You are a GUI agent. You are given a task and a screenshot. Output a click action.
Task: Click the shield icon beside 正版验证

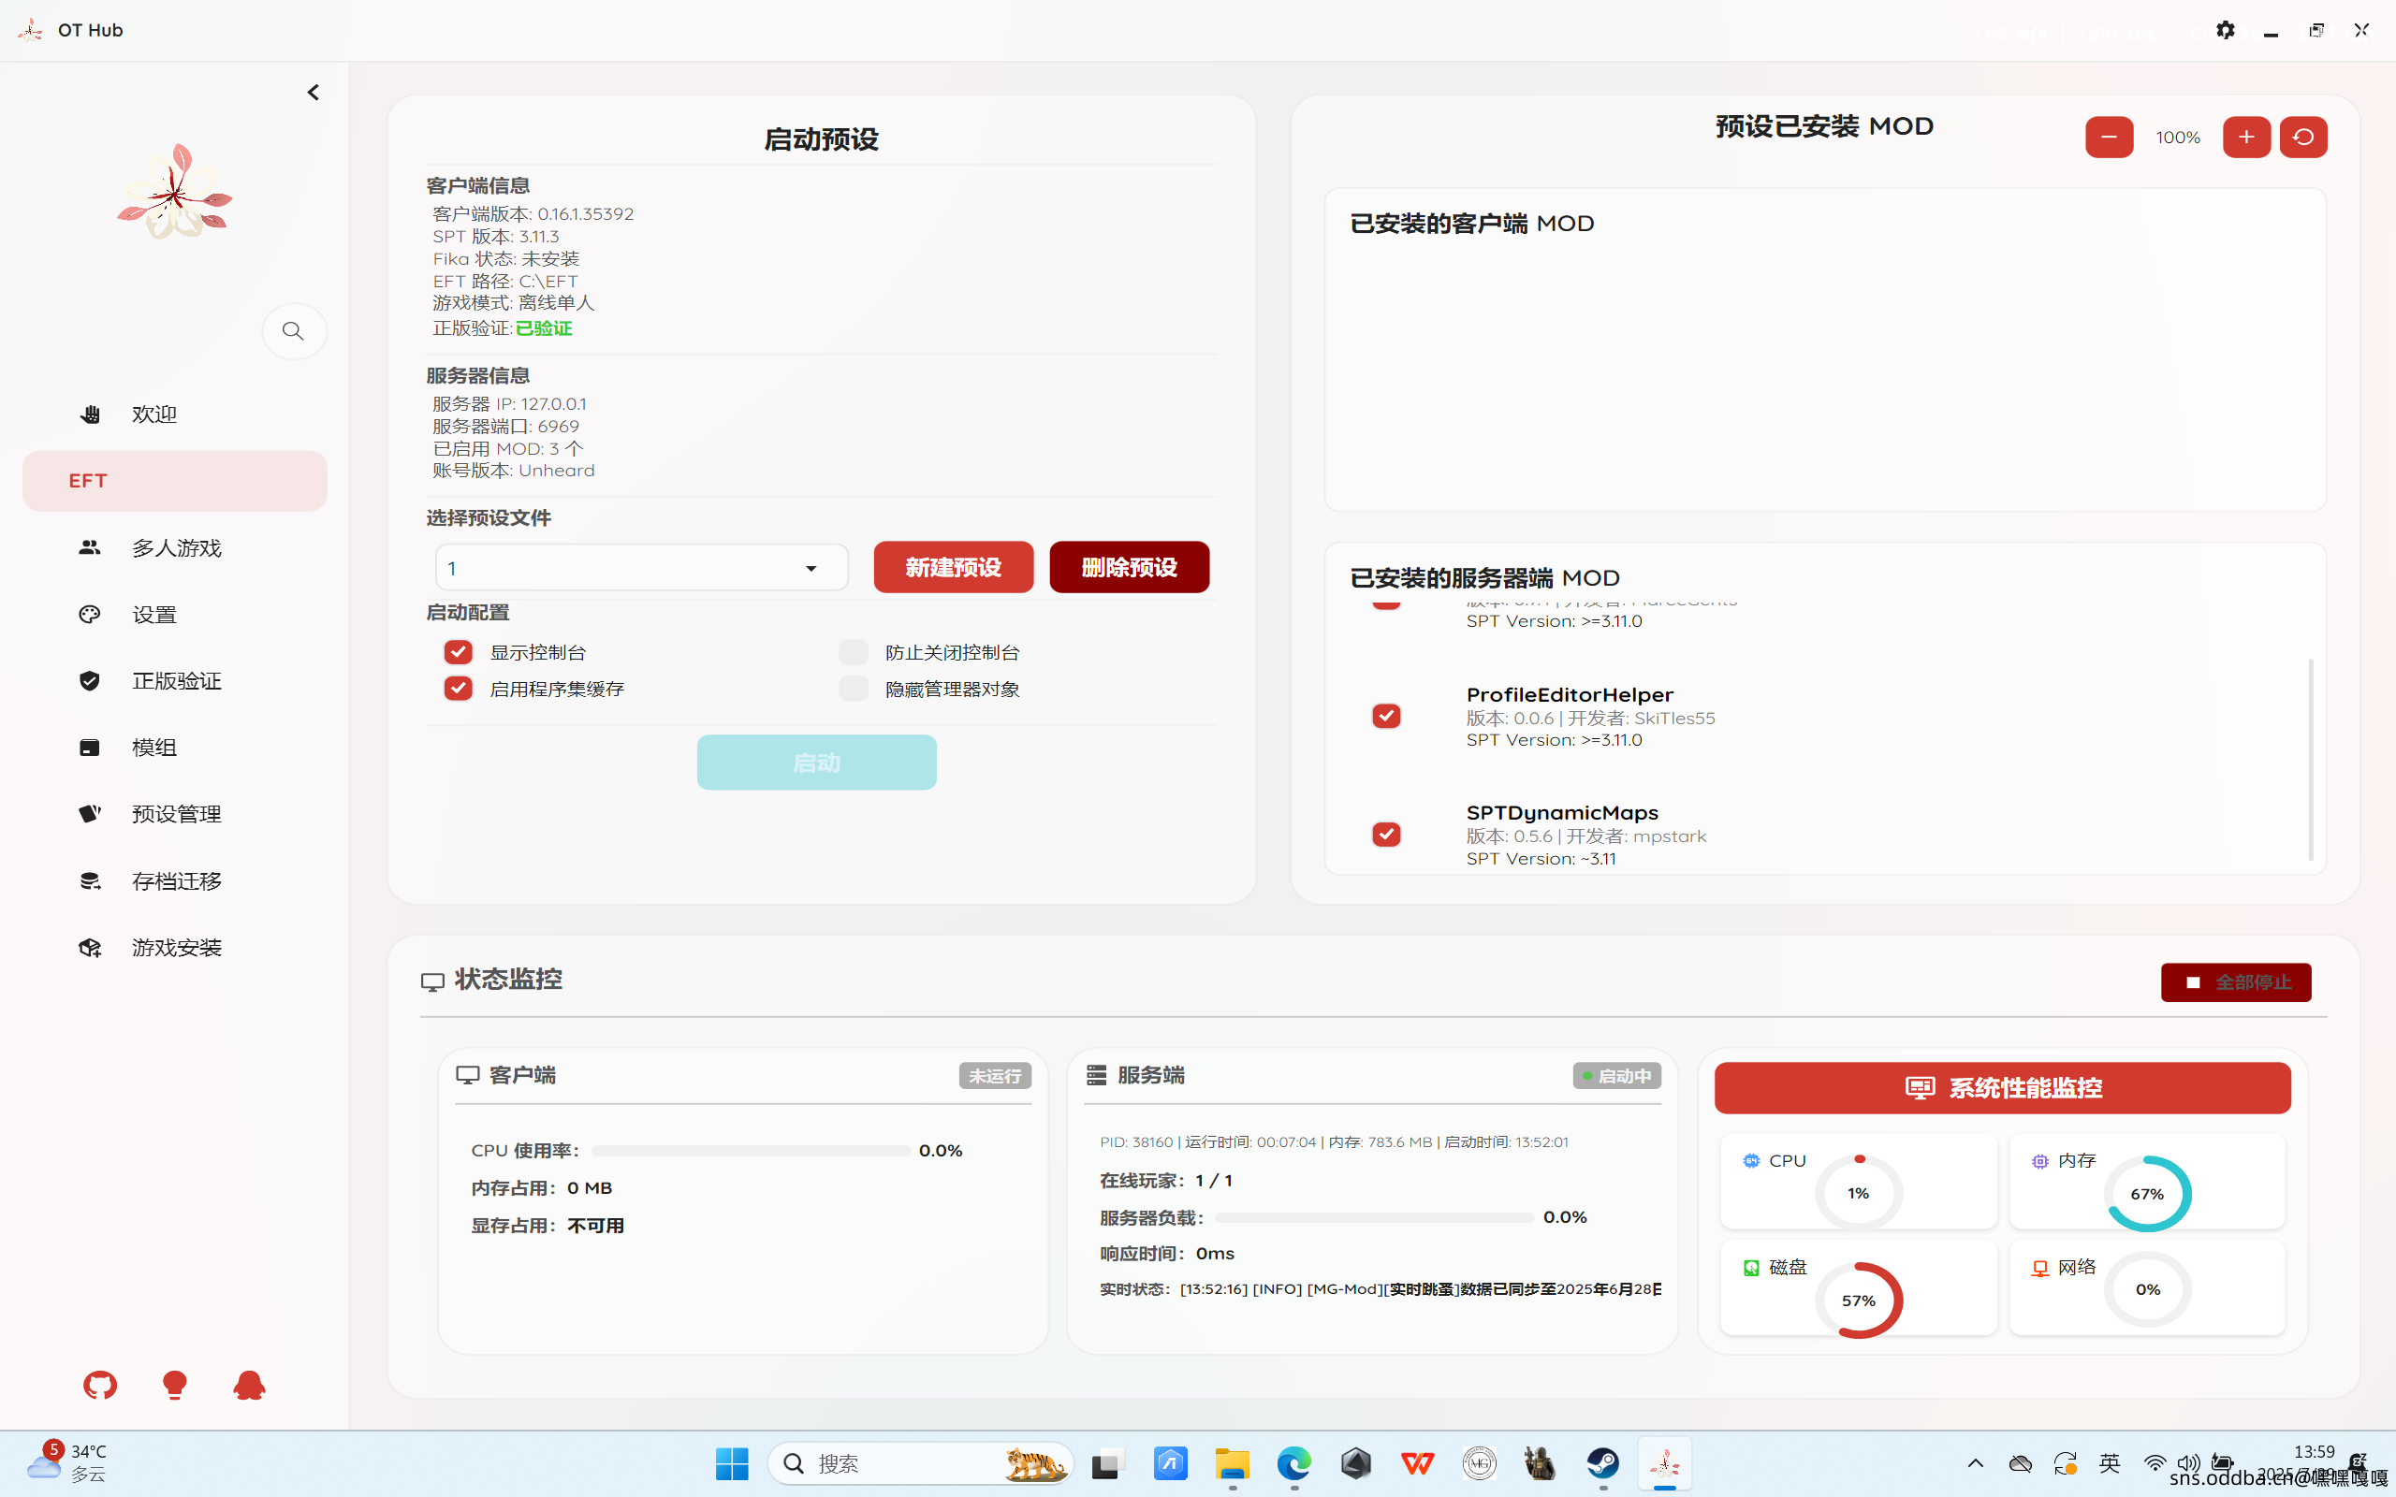[90, 680]
